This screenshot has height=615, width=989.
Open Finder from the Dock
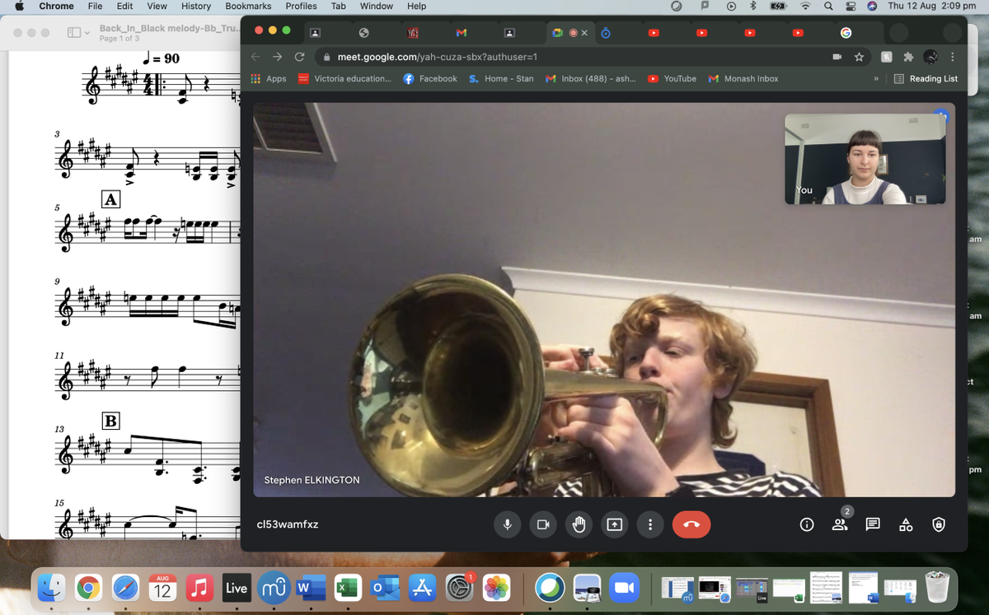53,588
